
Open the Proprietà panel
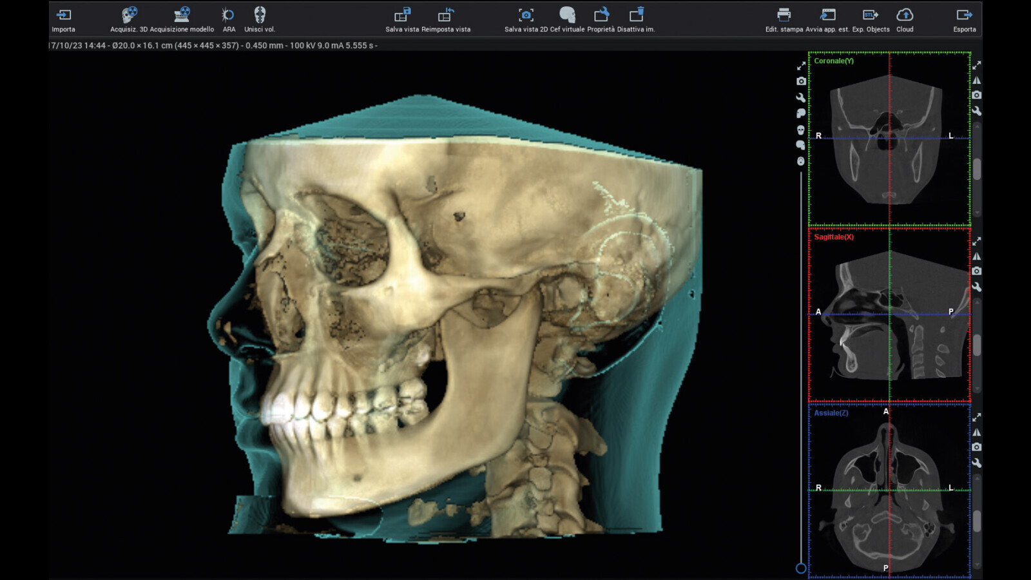point(601,15)
